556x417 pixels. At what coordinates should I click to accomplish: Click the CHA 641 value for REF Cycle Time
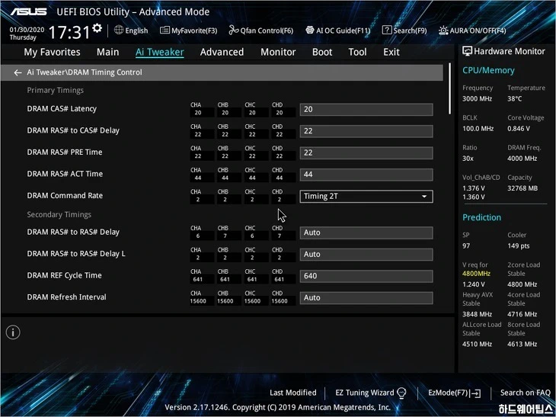198,279
